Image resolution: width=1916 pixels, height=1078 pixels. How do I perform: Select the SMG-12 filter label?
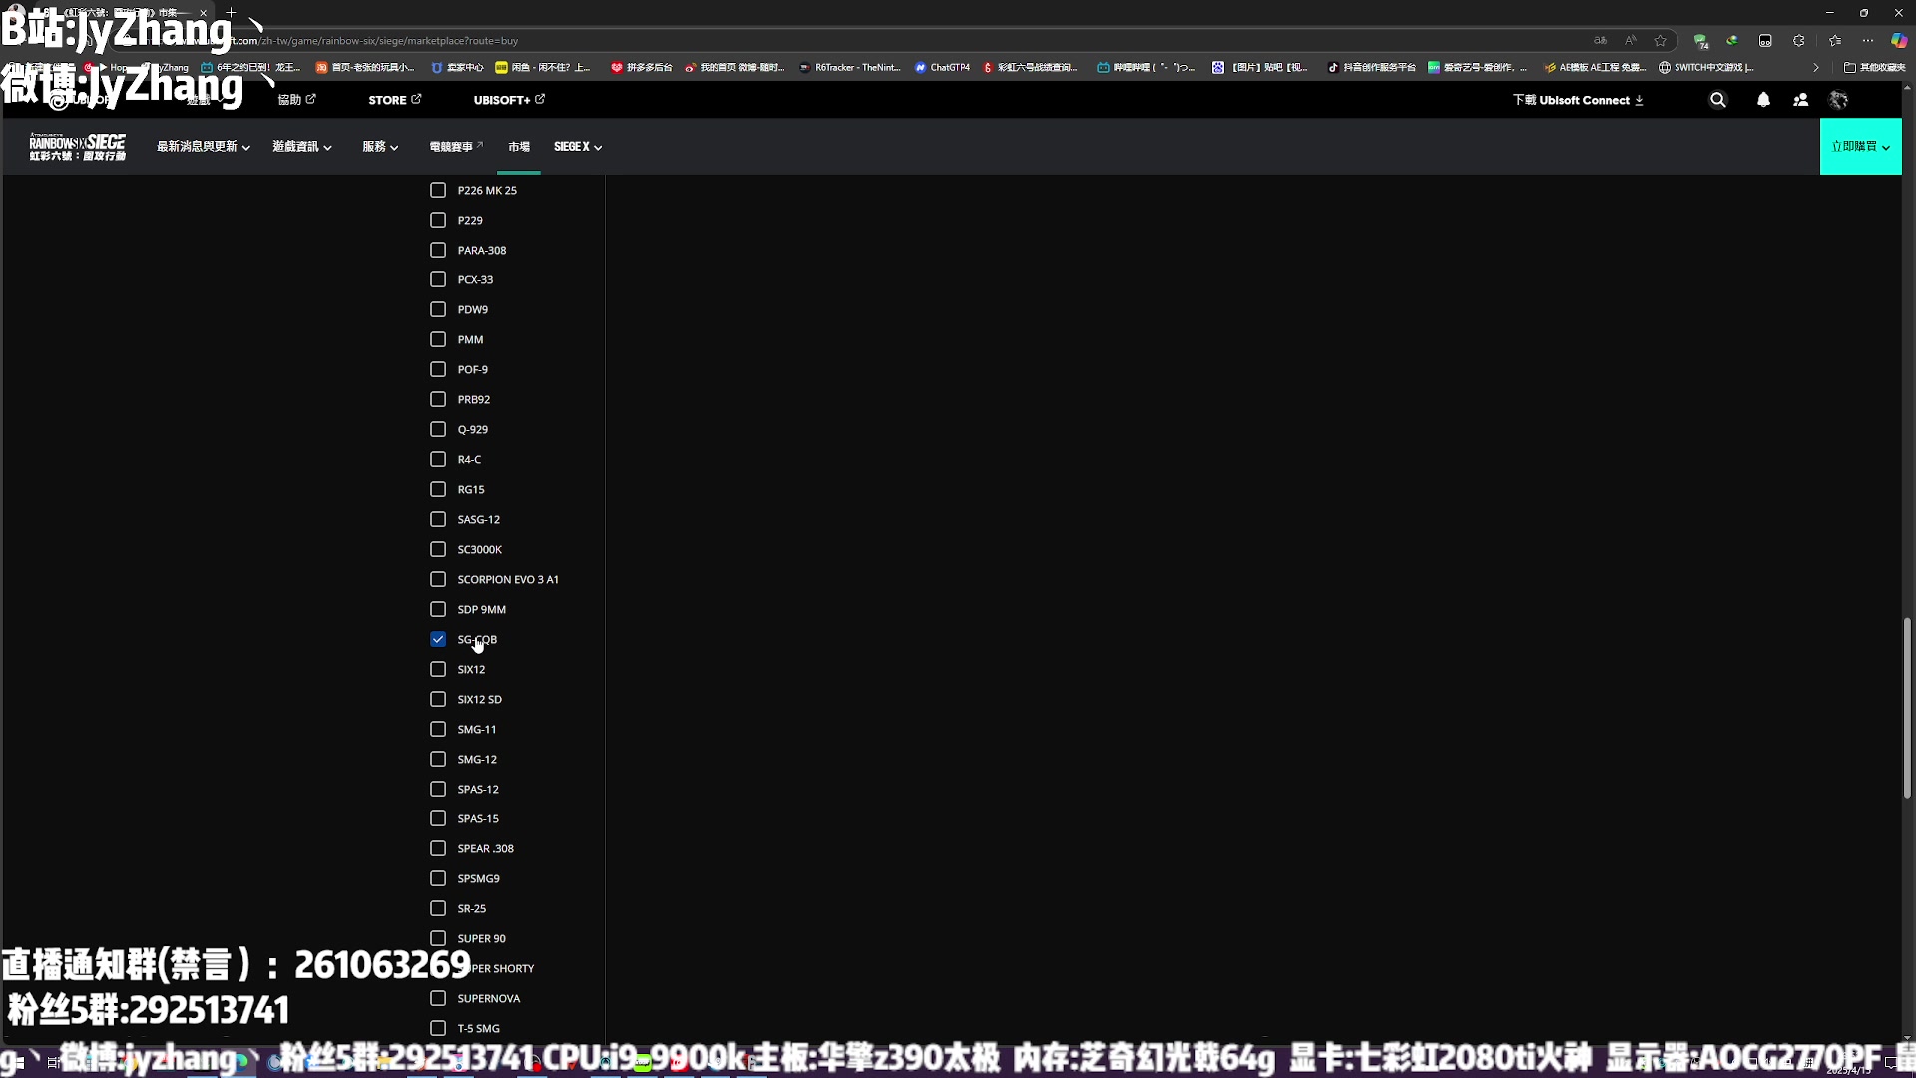point(477,759)
